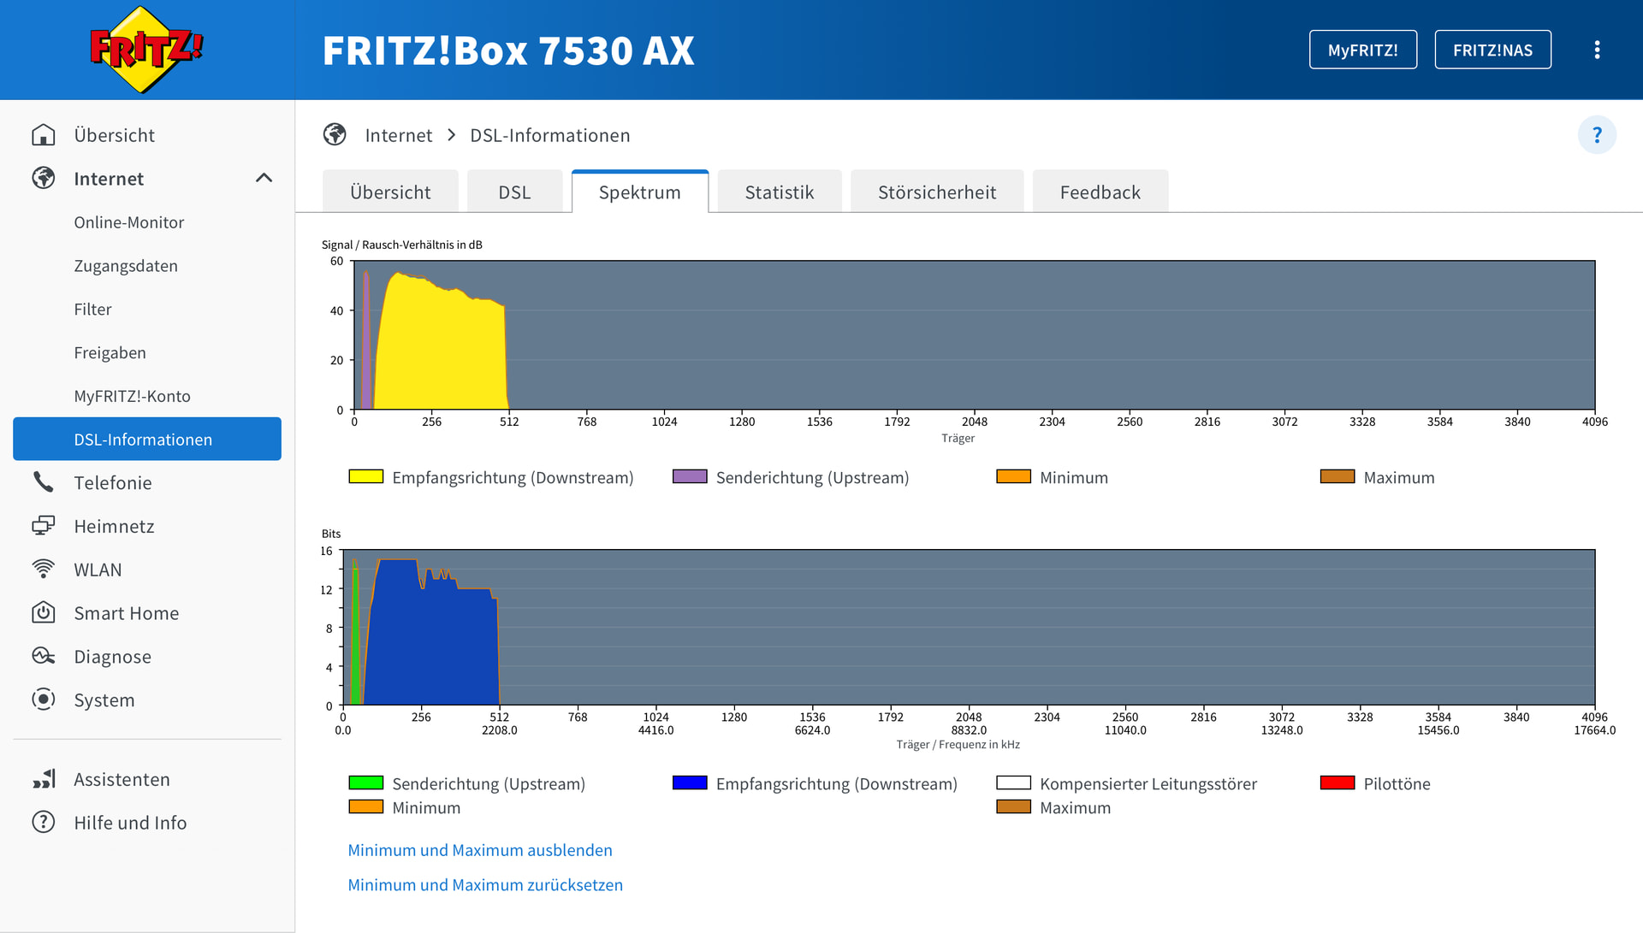Click the FRITZ!Box 7530 AX title

[508, 50]
